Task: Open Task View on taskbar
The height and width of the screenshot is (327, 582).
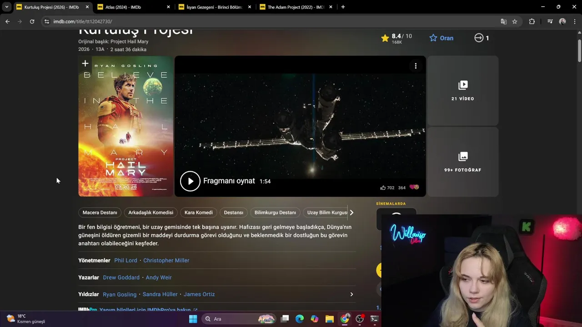Action: pos(285,319)
